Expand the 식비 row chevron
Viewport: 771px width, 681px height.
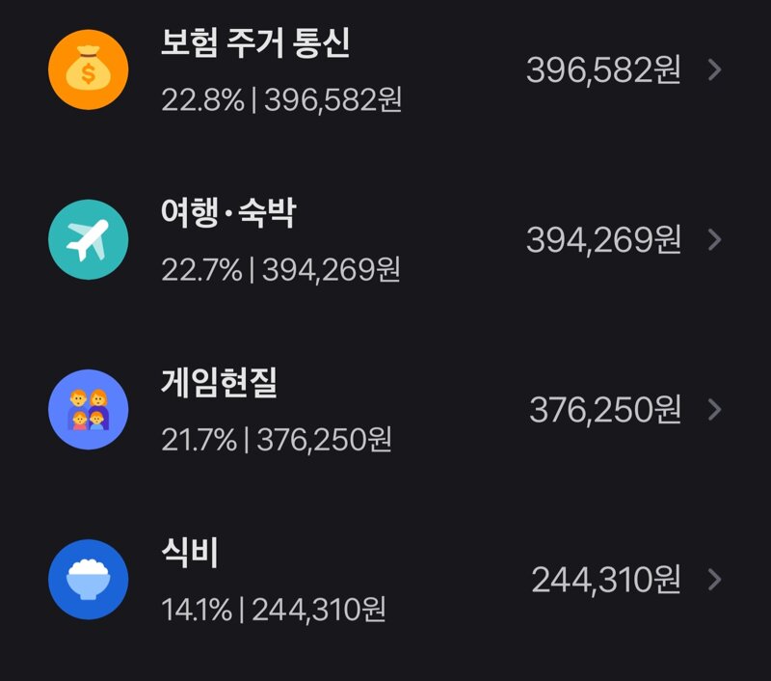[x=715, y=579]
